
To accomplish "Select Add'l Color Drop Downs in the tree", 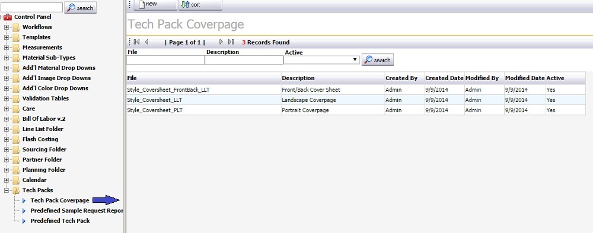I will pos(55,88).
